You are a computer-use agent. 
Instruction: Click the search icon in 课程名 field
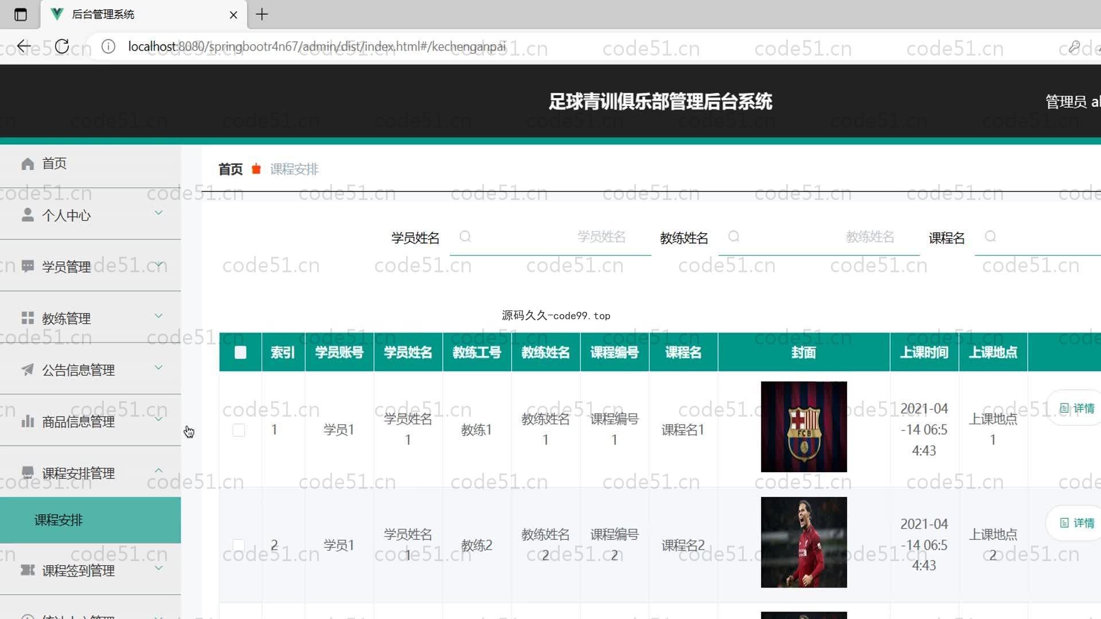tap(990, 237)
